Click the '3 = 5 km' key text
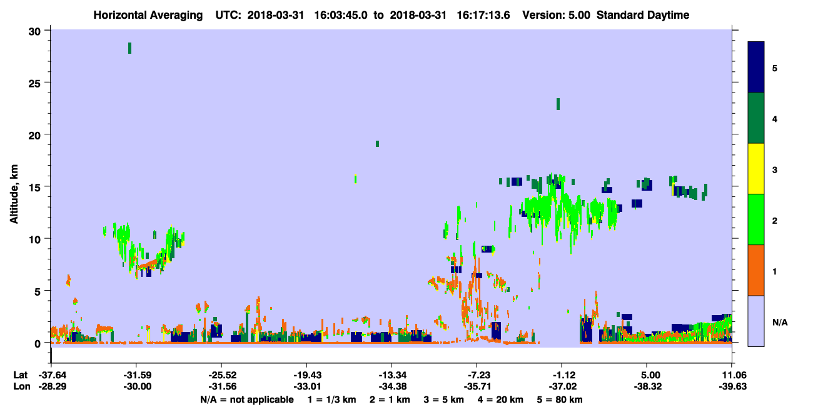 click(x=444, y=399)
